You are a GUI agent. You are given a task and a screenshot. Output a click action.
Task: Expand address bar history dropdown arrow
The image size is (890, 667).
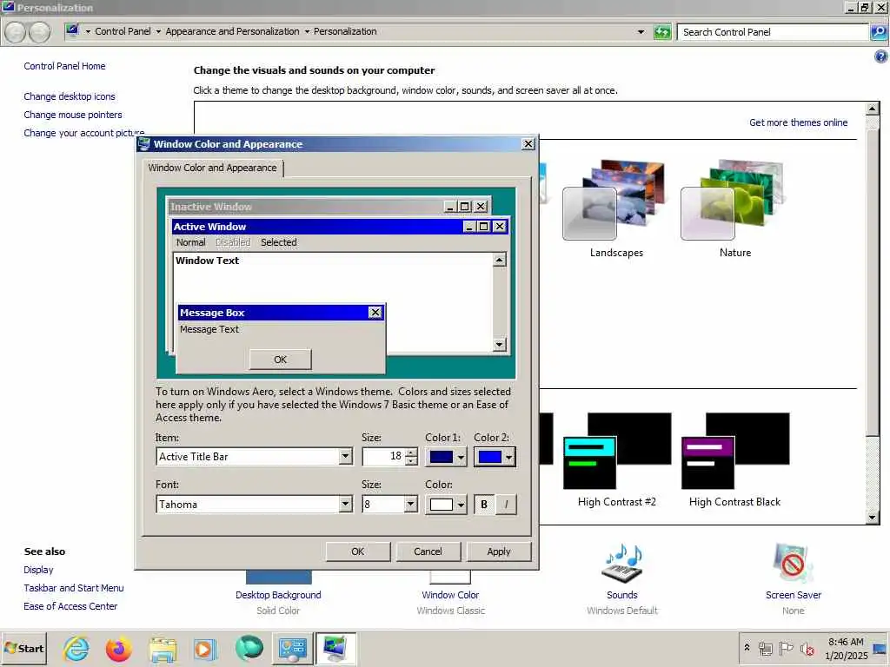641,32
